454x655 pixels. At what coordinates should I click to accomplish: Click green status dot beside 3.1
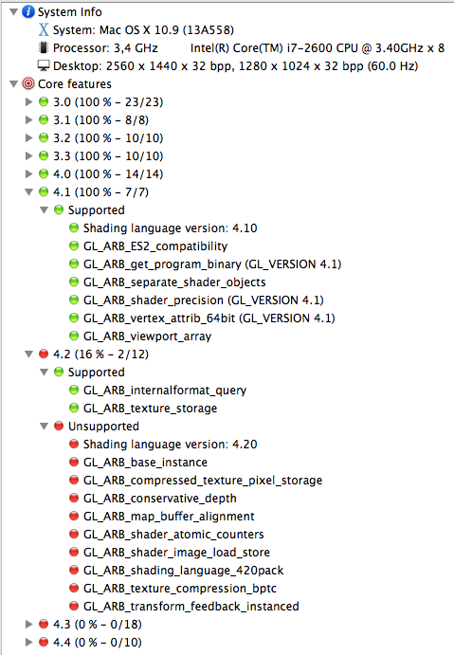click(44, 119)
